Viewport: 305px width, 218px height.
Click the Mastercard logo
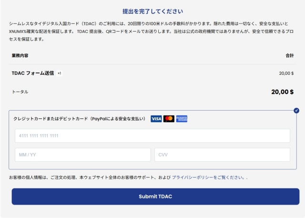point(169,119)
